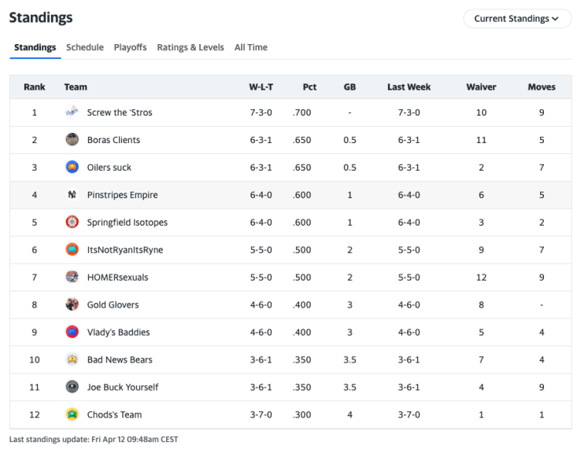Click the Pinstripes Empire Yankees logo
This screenshot has width=588, height=453.
[x=72, y=195]
